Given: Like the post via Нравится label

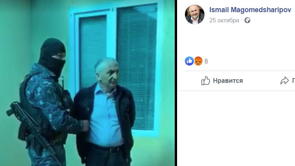Looking at the screenshot, I should pos(228,80).
